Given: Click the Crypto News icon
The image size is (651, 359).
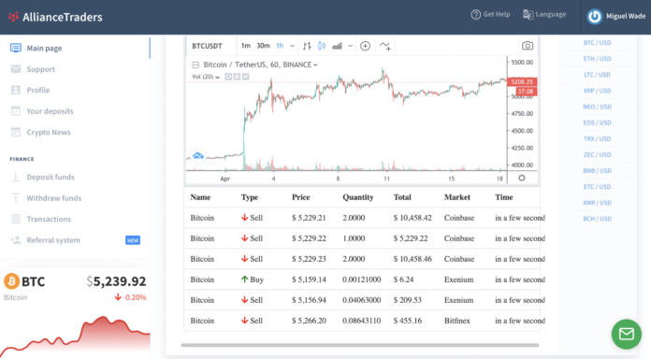Looking at the screenshot, I should click(x=16, y=132).
